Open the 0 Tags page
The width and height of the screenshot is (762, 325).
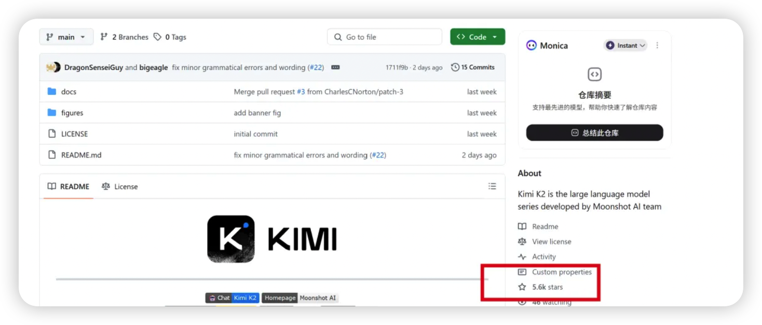[x=170, y=37]
